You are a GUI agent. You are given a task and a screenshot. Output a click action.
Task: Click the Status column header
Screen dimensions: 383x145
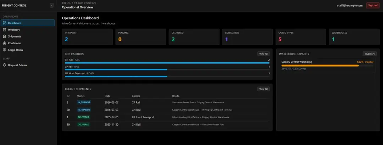coord(81,96)
